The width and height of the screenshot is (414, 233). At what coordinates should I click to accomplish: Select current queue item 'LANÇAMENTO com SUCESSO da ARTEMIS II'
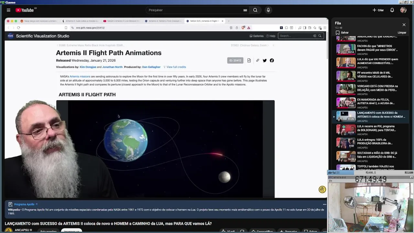coord(371,116)
